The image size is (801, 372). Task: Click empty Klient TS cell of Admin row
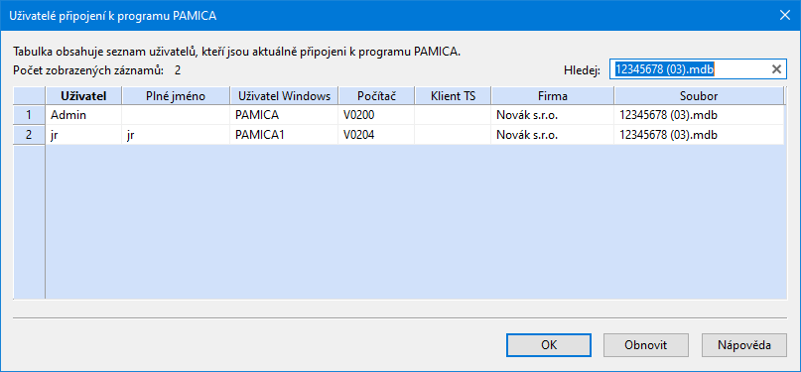454,115
